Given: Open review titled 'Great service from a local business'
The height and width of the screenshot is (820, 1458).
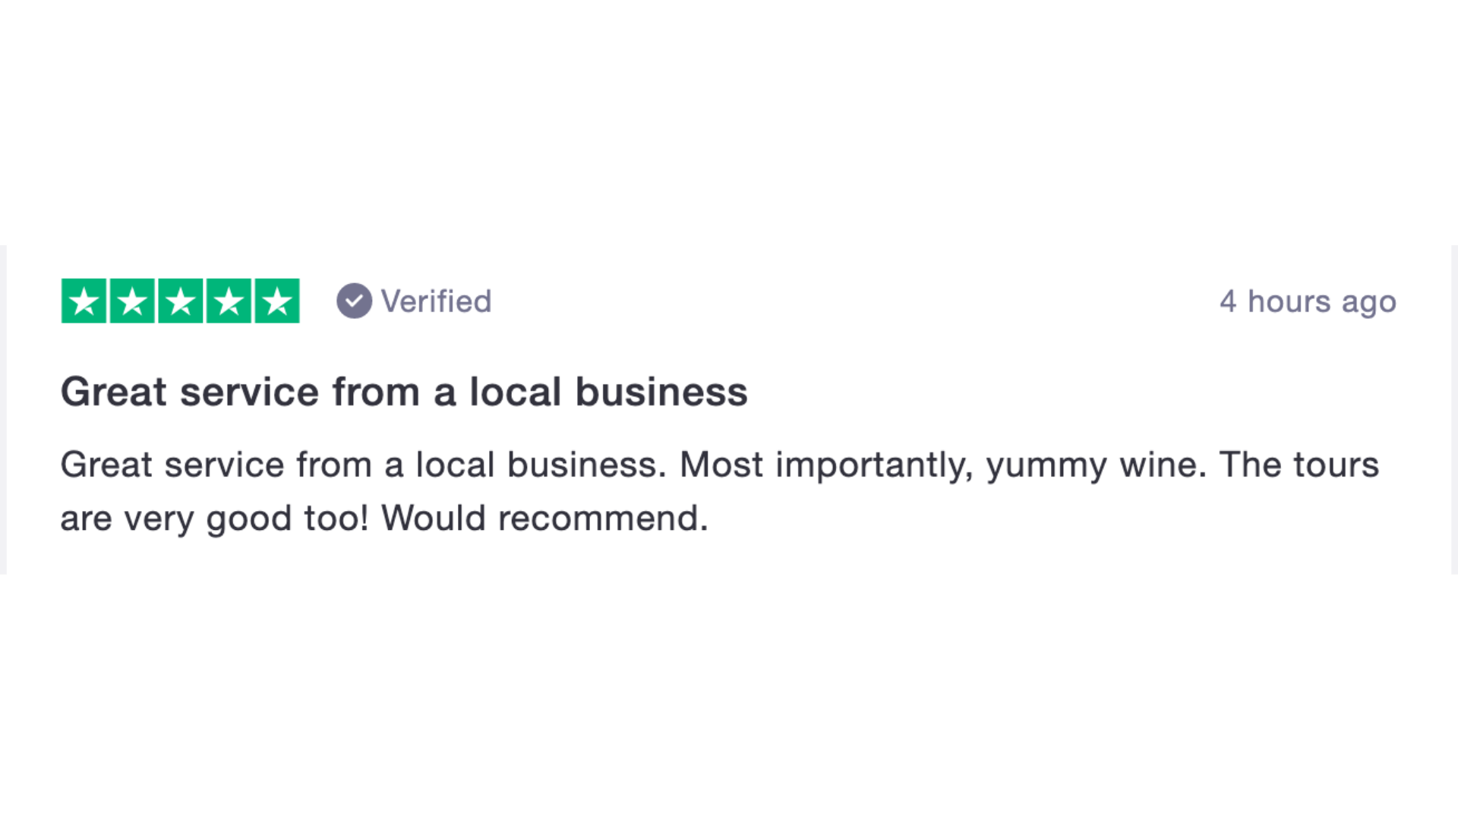Looking at the screenshot, I should click(x=404, y=392).
